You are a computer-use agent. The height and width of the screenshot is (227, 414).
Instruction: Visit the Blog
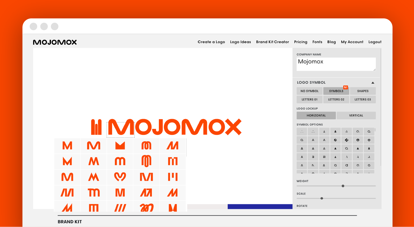point(331,42)
